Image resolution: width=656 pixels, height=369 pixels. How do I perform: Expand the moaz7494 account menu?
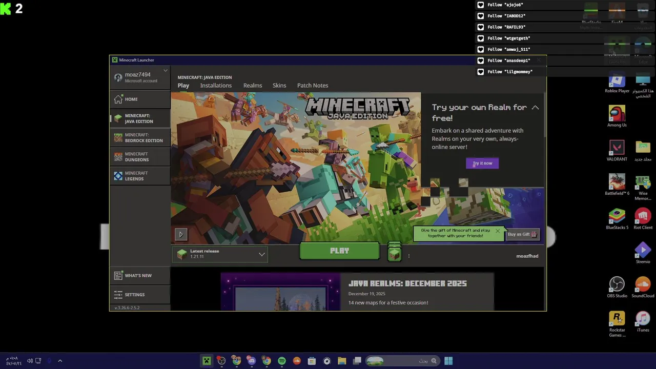coord(140,77)
